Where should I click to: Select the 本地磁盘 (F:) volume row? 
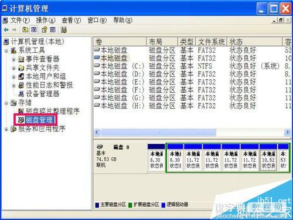click(192, 90)
